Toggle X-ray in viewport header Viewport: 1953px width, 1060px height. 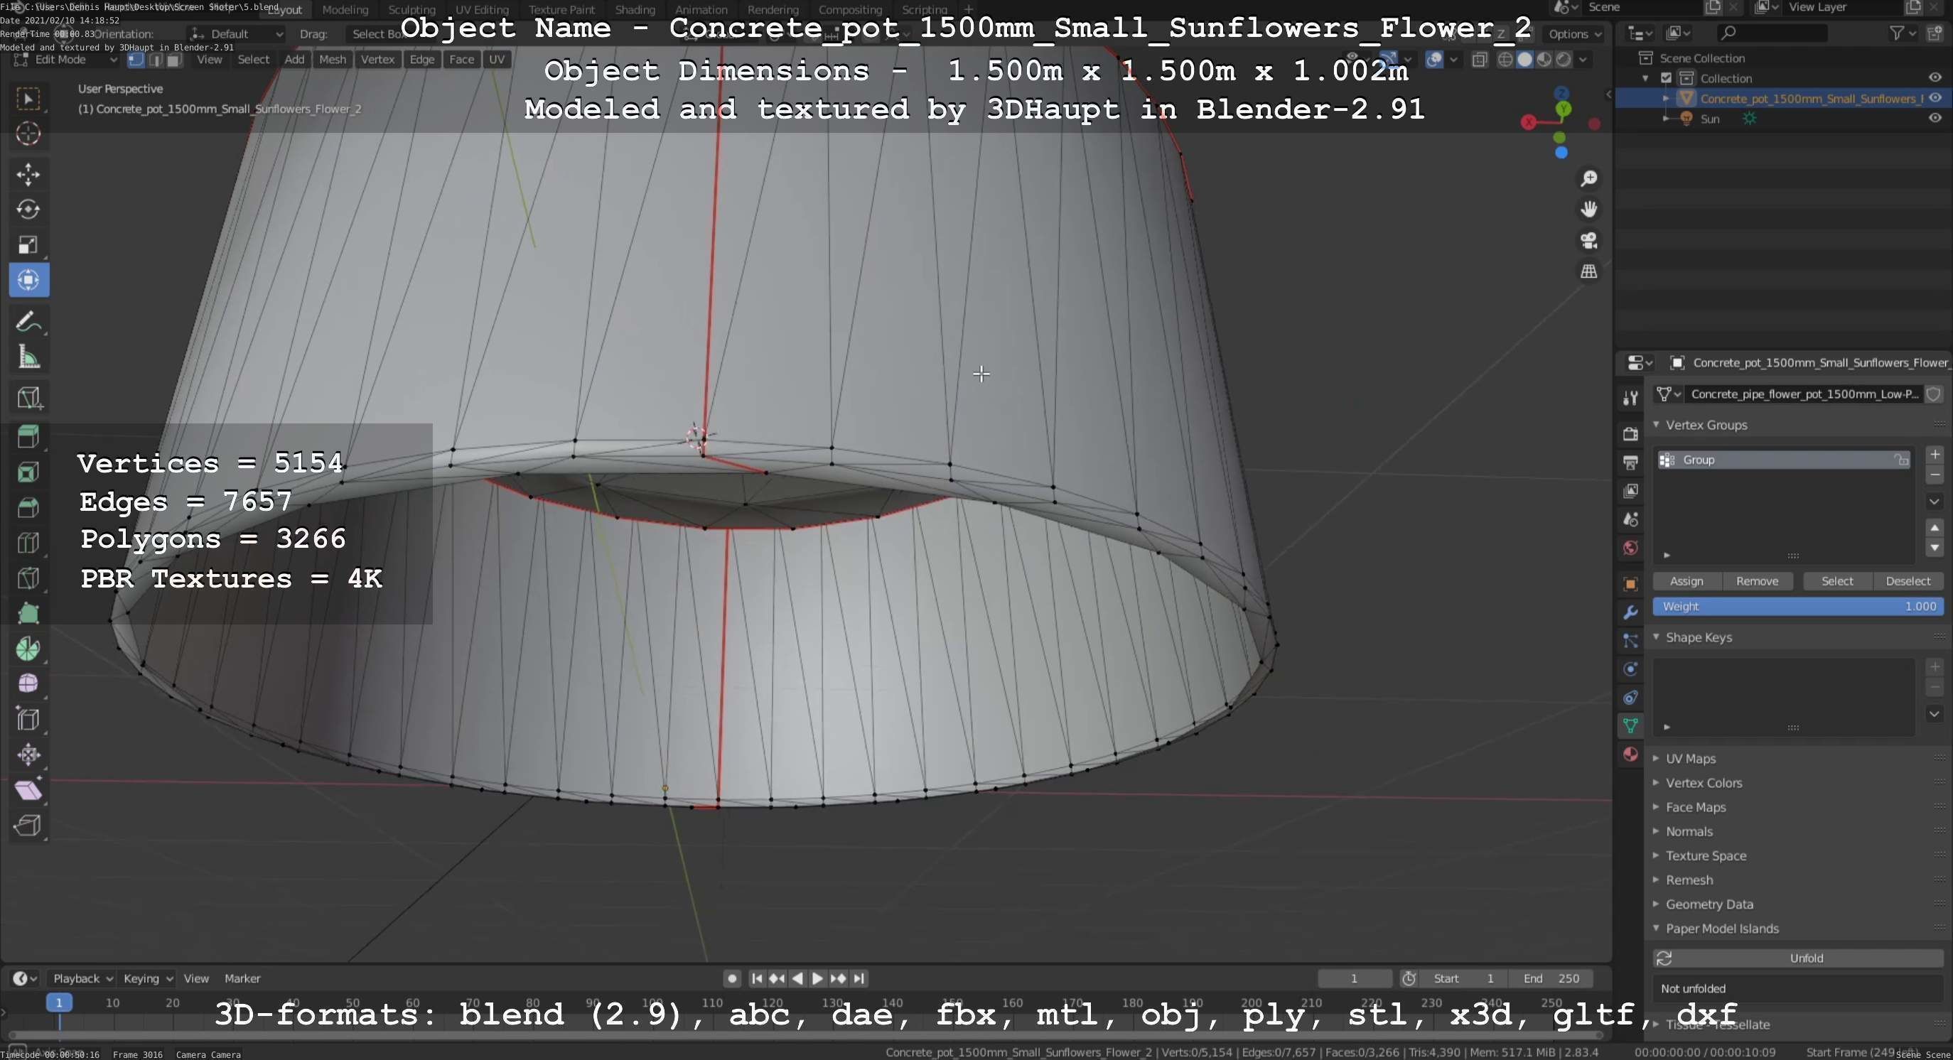(x=1479, y=59)
